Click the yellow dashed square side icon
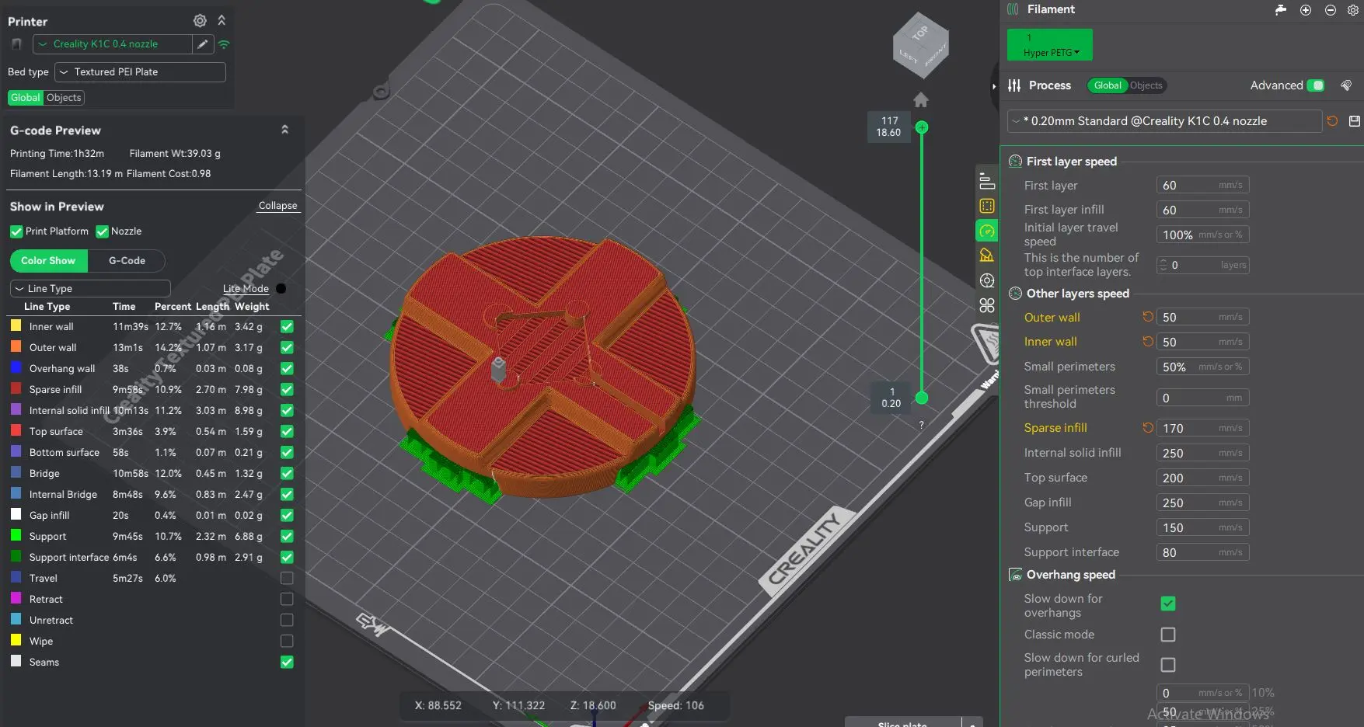Image resolution: width=1364 pixels, height=727 pixels. click(x=987, y=206)
